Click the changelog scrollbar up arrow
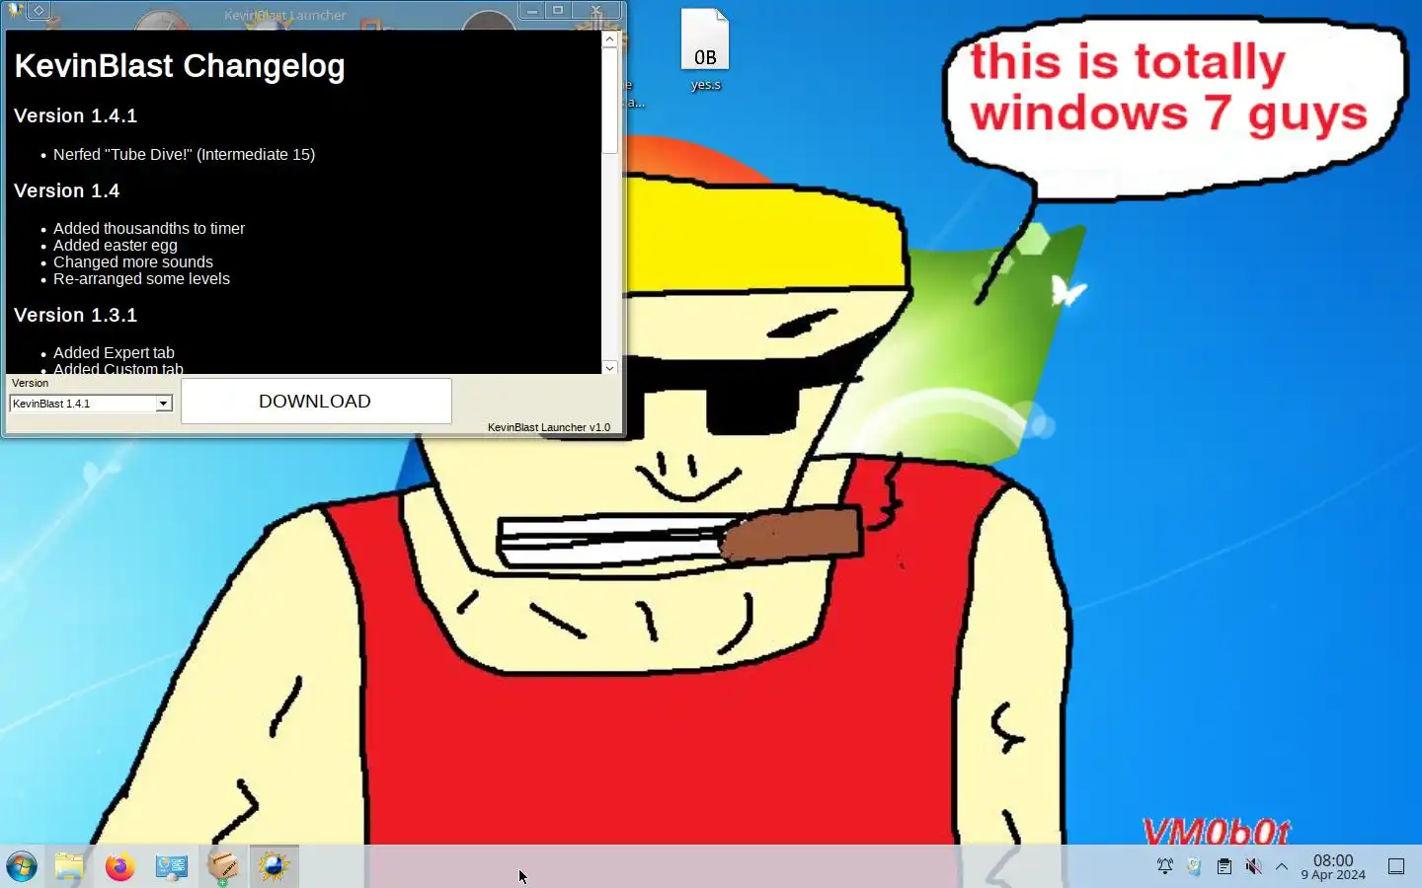 [609, 39]
